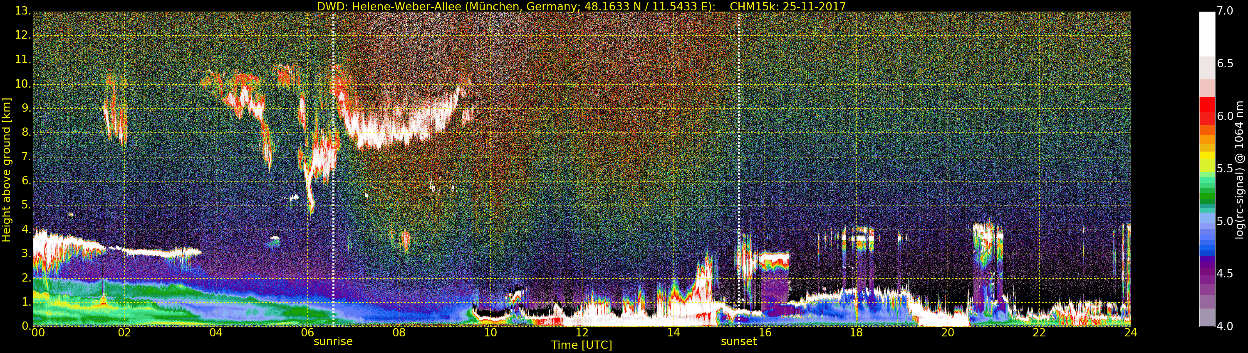
Task: Click the colorbar tick value '6.5'
Action: pos(1225,64)
